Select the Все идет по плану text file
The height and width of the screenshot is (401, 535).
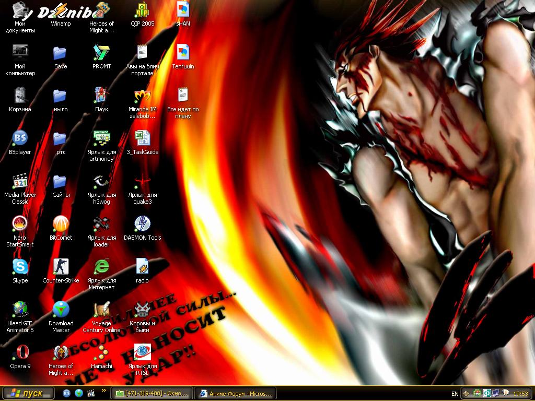click(x=183, y=103)
